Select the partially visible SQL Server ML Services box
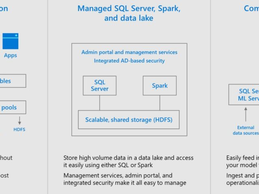 pyautogui.click(x=244, y=95)
